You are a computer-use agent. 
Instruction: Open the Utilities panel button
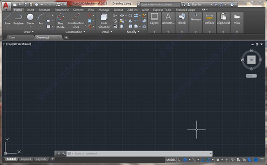click(209, 23)
